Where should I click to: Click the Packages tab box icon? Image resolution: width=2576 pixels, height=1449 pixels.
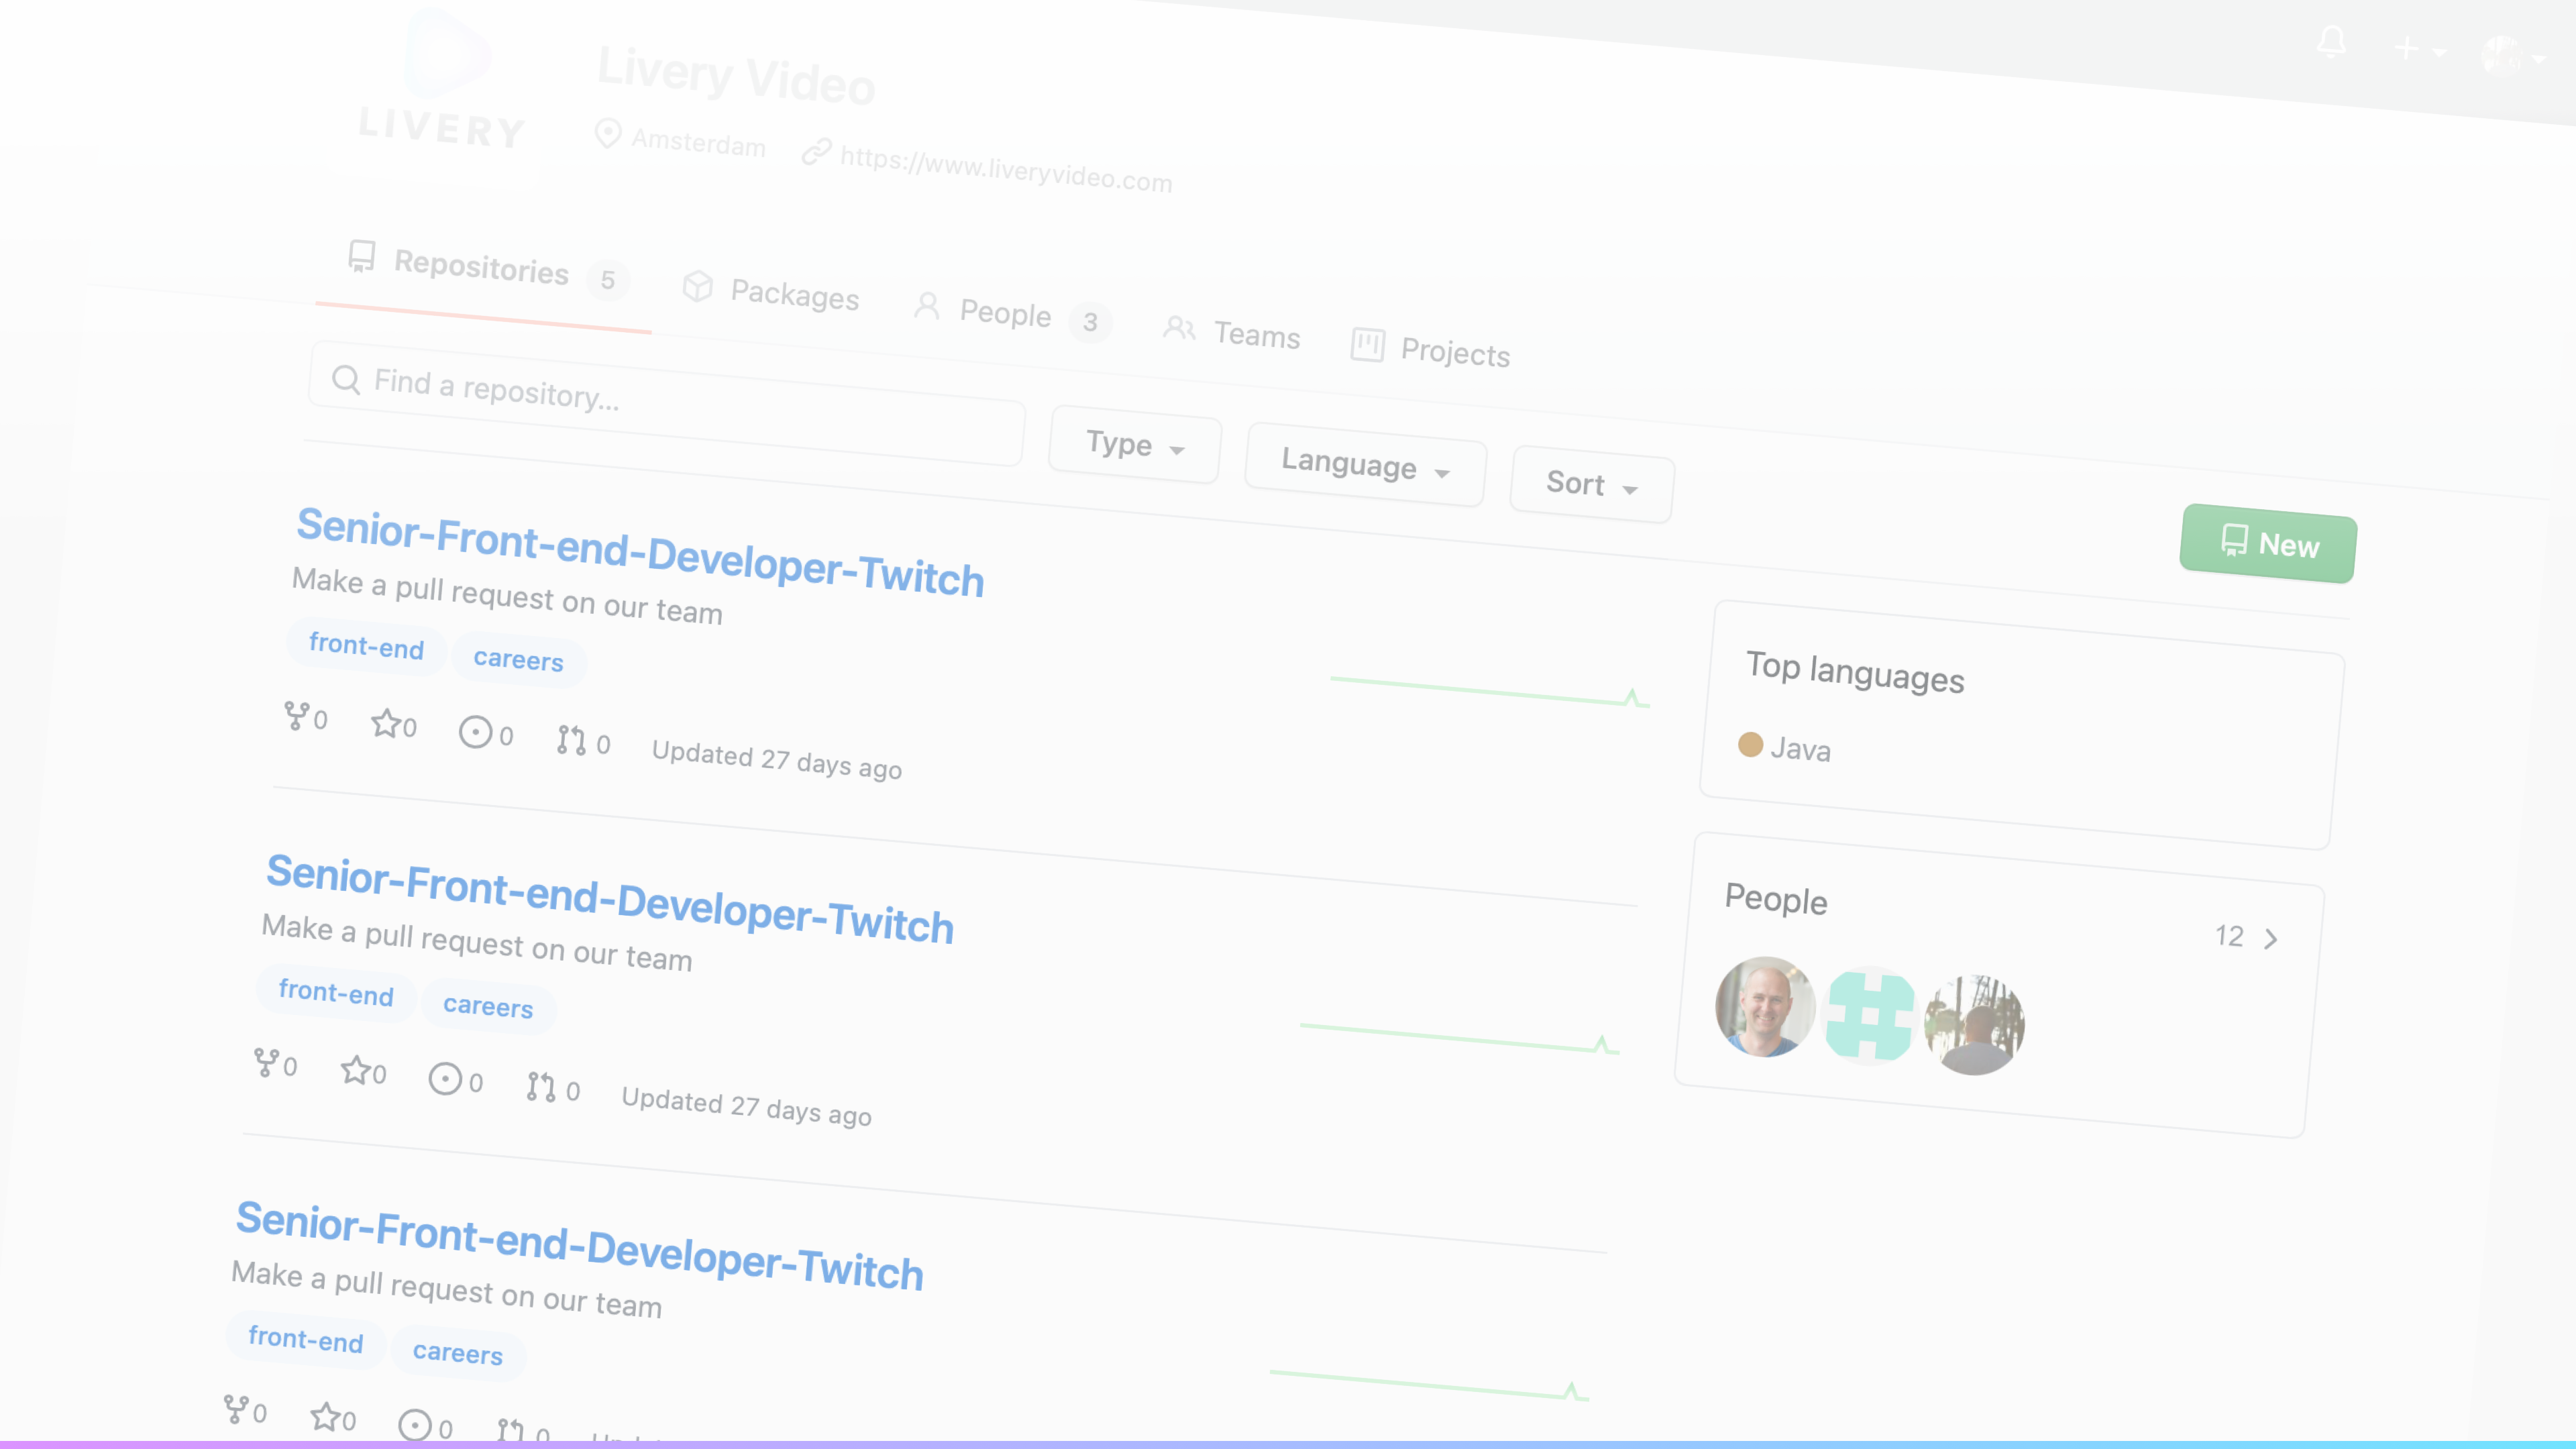[698, 286]
